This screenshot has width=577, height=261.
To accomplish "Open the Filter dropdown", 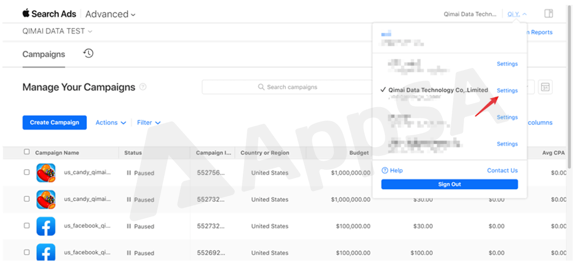I will 149,123.
